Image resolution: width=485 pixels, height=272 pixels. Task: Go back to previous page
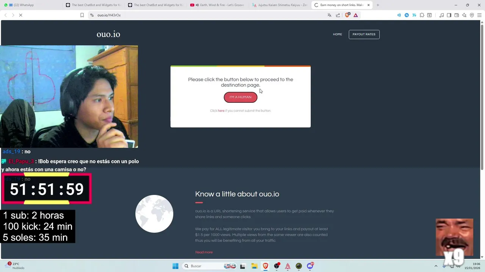click(x=5, y=15)
